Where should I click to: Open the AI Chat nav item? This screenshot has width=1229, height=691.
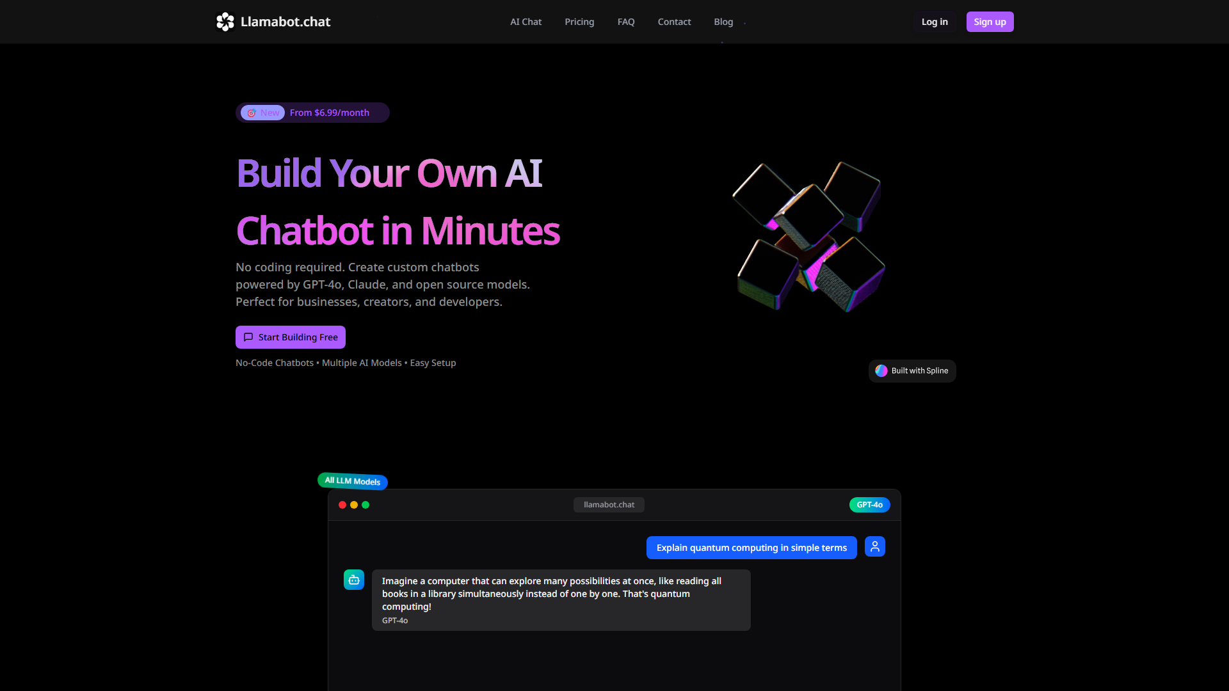[x=526, y=22]
